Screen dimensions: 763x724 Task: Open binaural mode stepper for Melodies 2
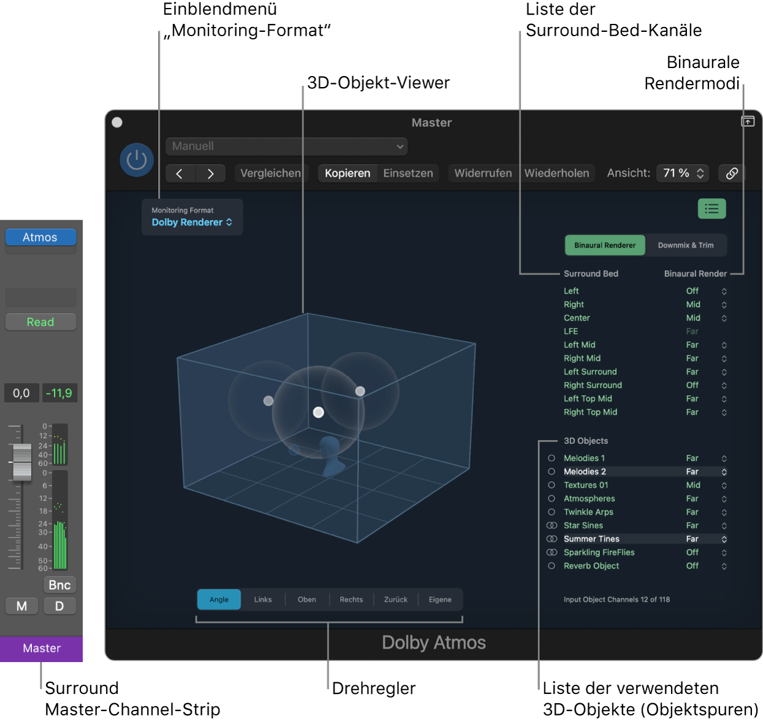[x=724, y=472]
